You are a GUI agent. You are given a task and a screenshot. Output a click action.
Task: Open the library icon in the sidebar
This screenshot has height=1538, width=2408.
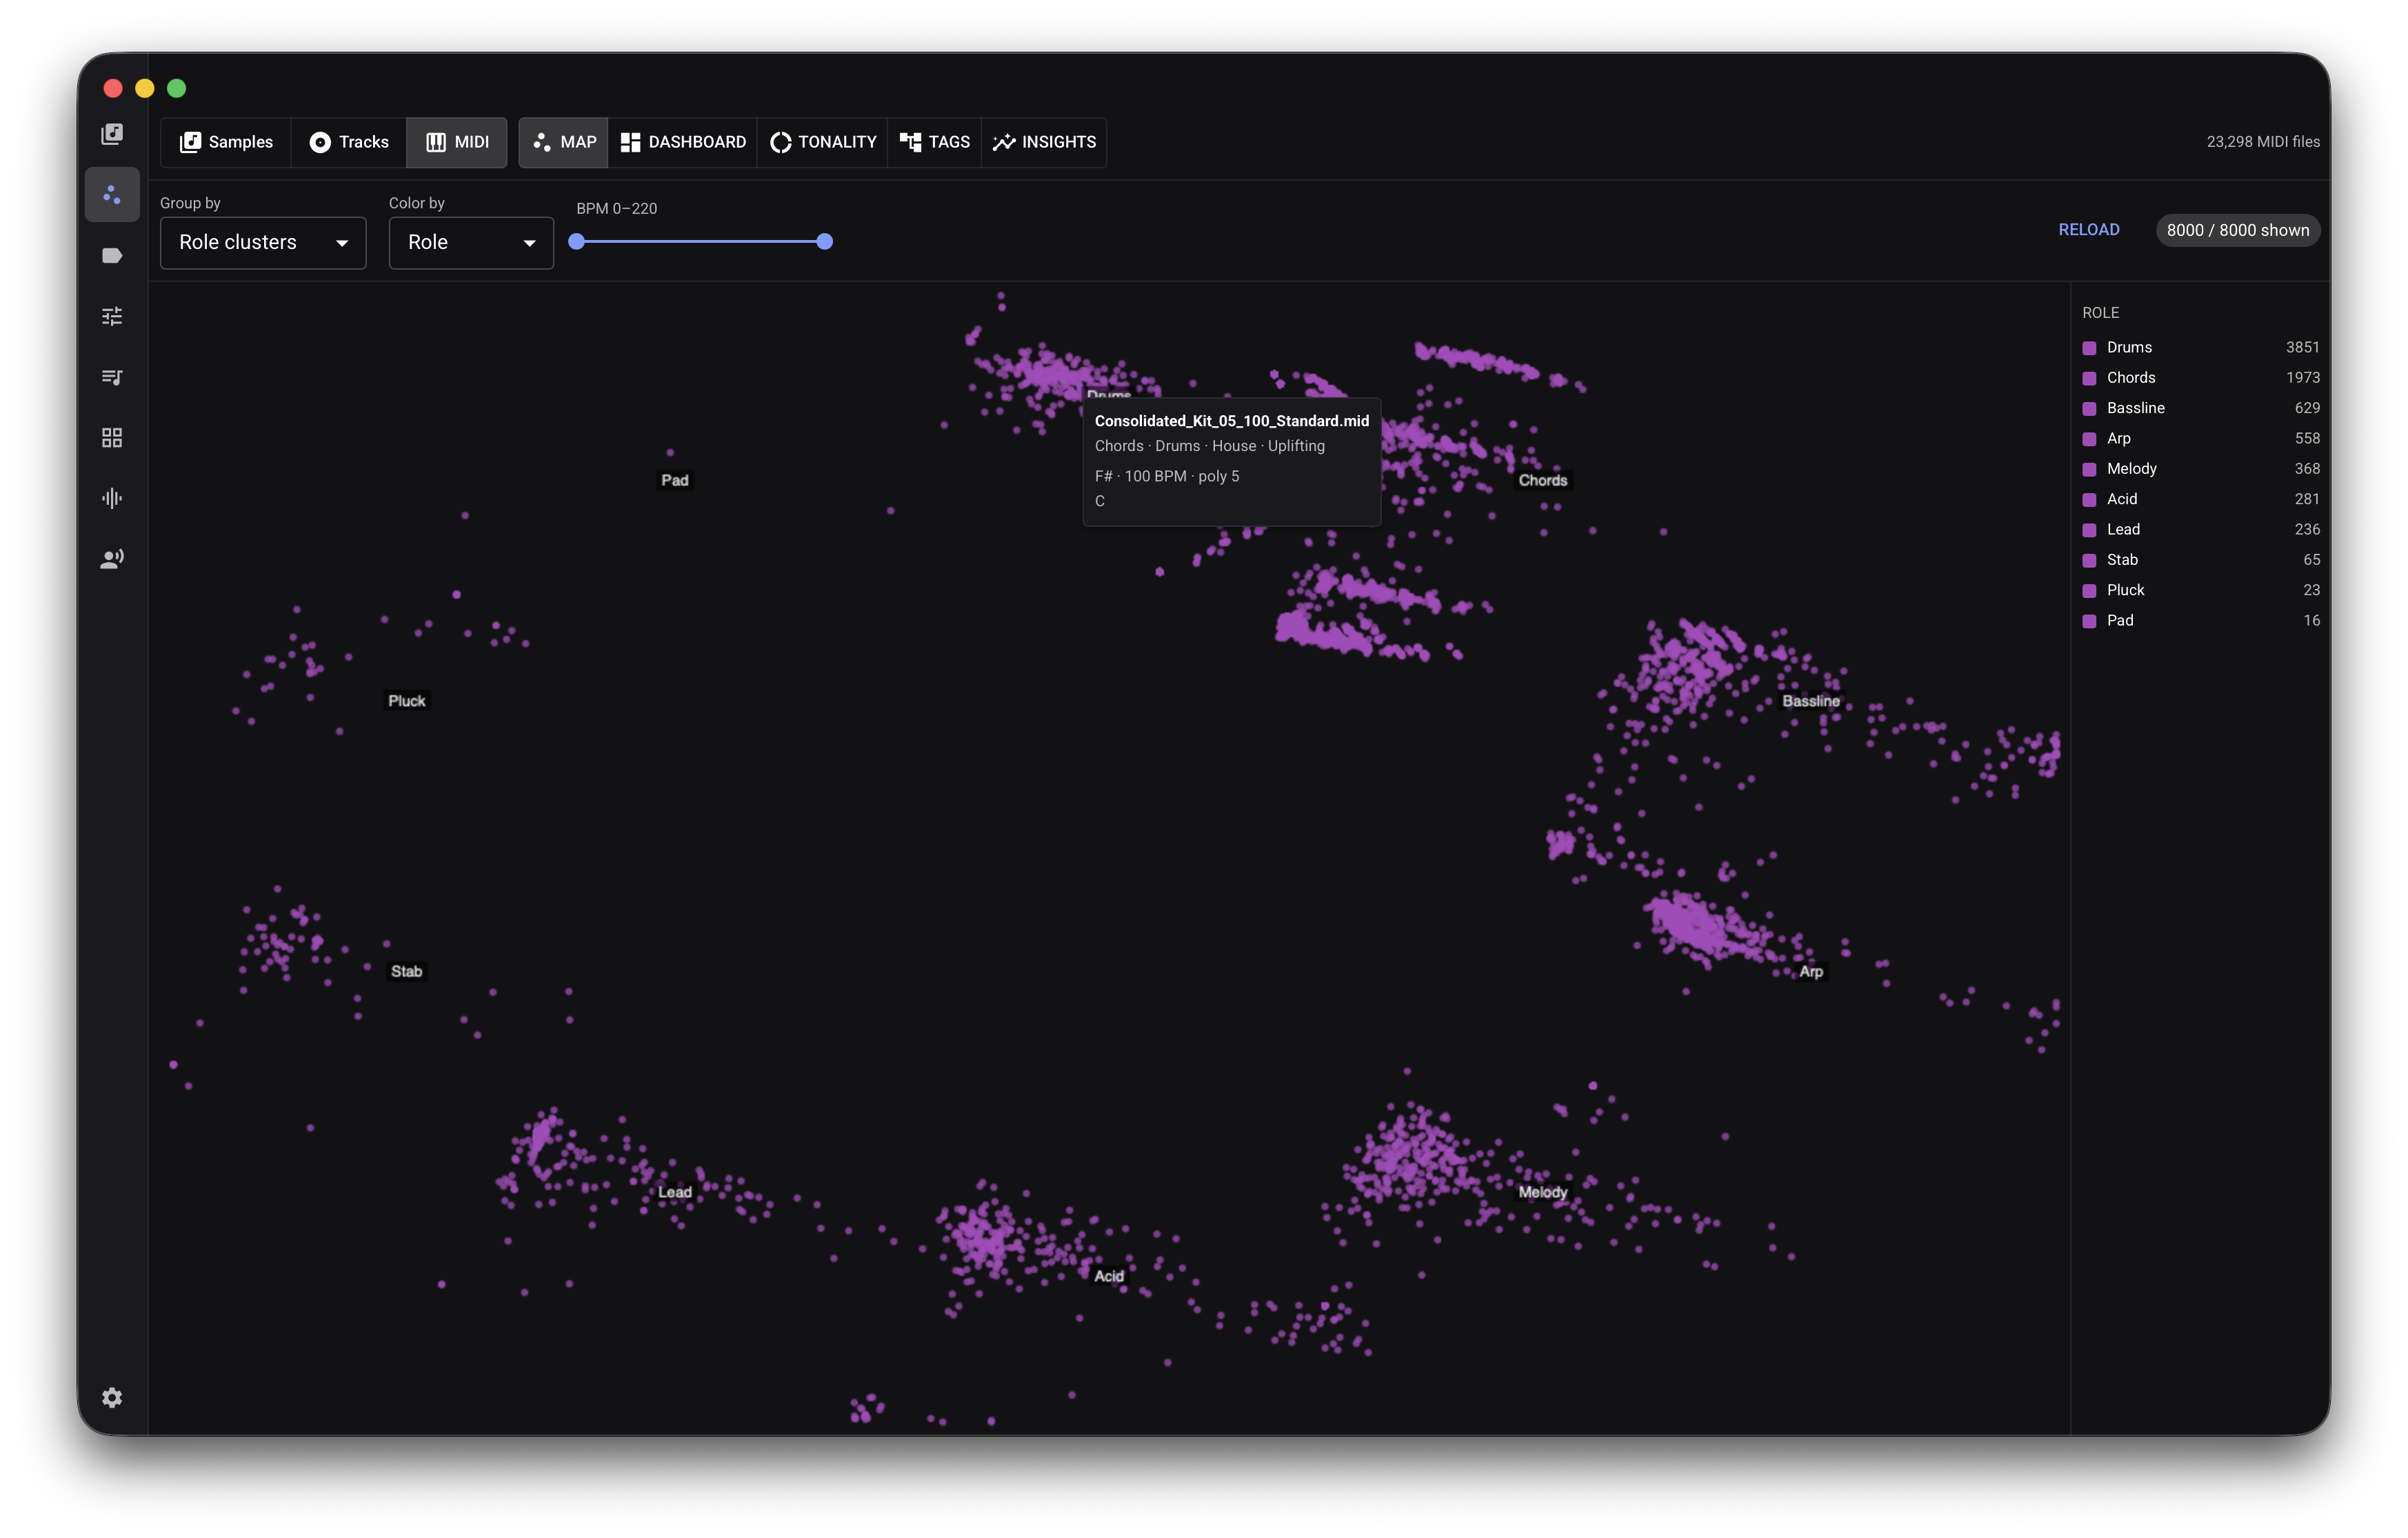(112, 134)
